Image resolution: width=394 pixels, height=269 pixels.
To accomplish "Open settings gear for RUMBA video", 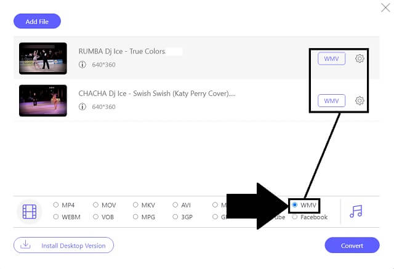I will coord(360,58).
